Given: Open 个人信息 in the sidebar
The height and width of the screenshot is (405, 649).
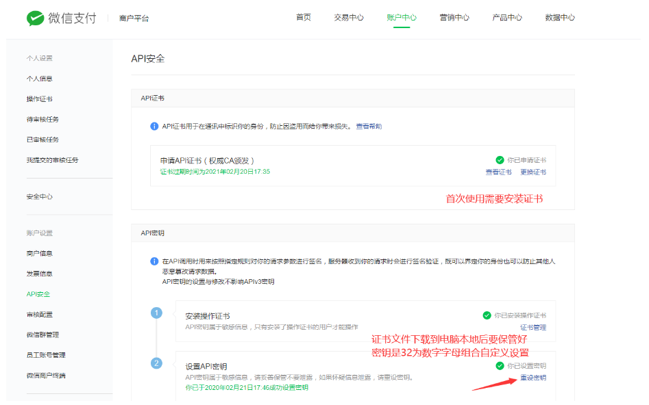Looking at the screenshot, I should pyautogui.click(x=39, y=79).
